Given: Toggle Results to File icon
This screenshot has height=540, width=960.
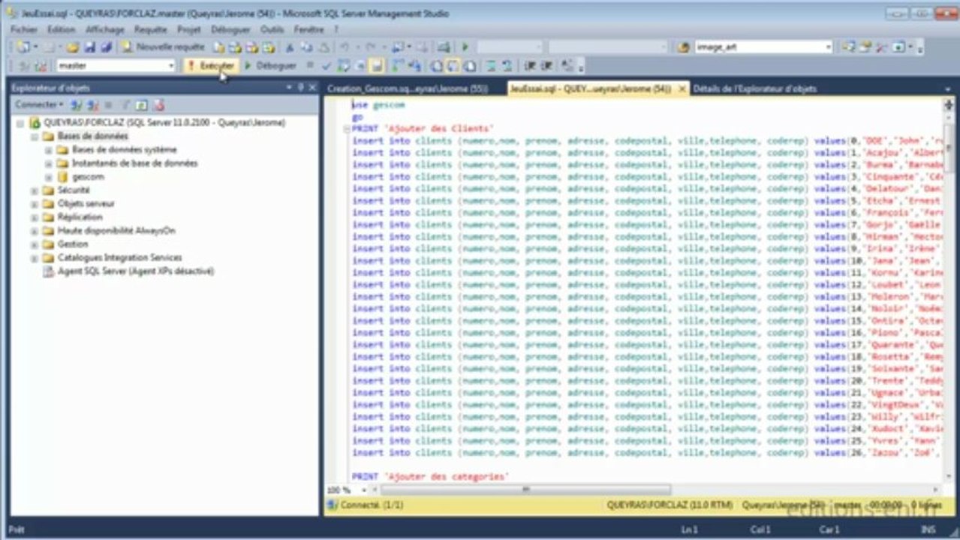Looking at the screenshot, I should [470, 66].
